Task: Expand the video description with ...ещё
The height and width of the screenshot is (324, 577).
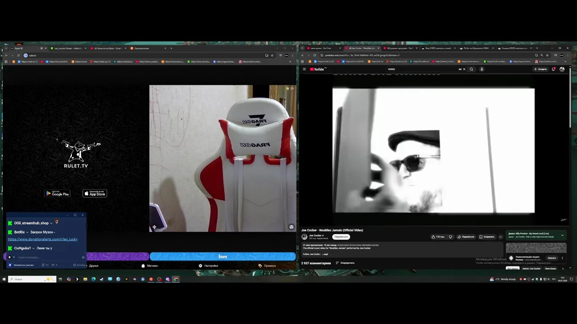Action: click(325, 254)
